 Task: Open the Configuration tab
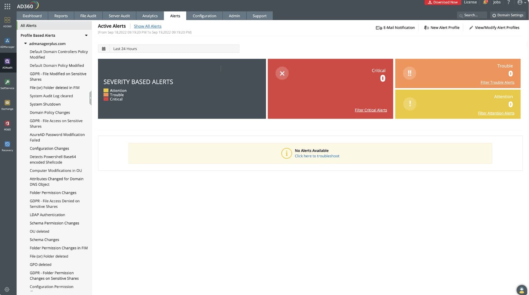(204, 16)
